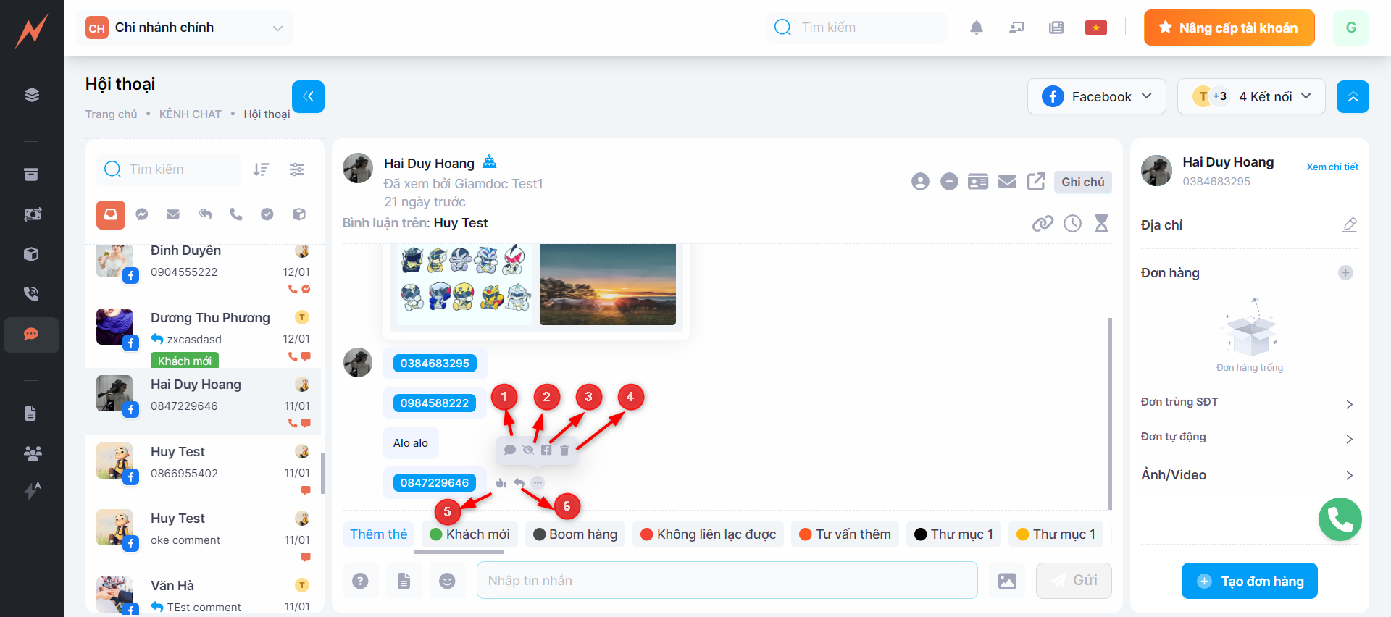Open sort order icon in conversation list
1391x617 pixels.
261,169
